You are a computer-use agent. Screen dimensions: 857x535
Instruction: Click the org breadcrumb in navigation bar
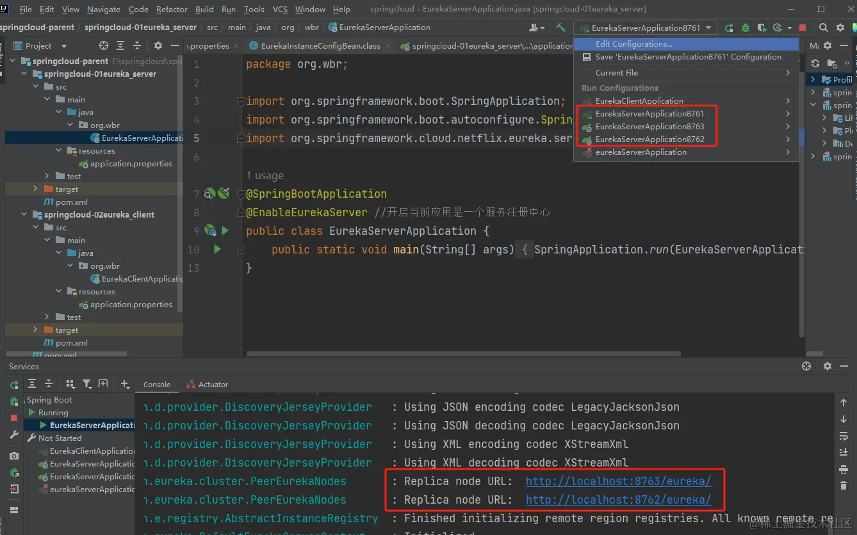[288, 28]
